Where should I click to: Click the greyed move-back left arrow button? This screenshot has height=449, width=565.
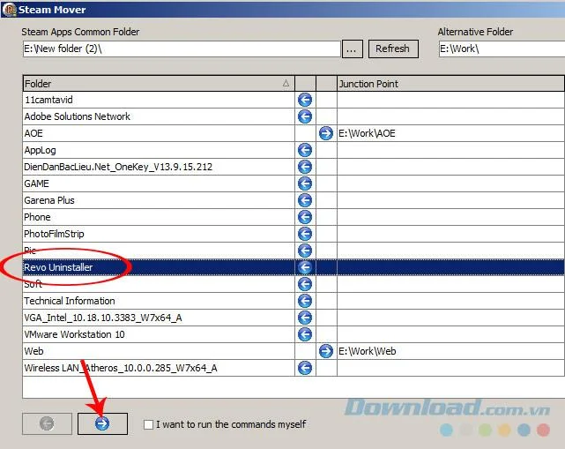[x=47, y=423]
